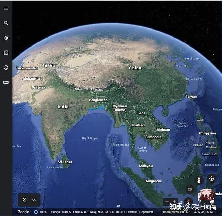The height and width of the screenshot is (216, 222).
Task: Click the Camera 9,891 km readout
Action: point(172,212)
